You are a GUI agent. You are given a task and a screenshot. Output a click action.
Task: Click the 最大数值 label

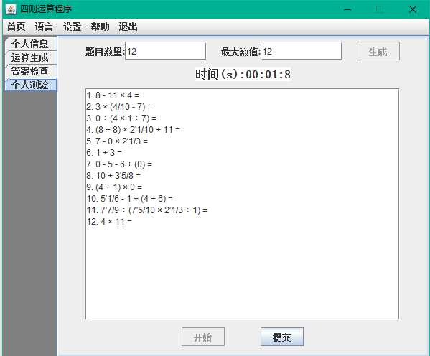[240, 52]
